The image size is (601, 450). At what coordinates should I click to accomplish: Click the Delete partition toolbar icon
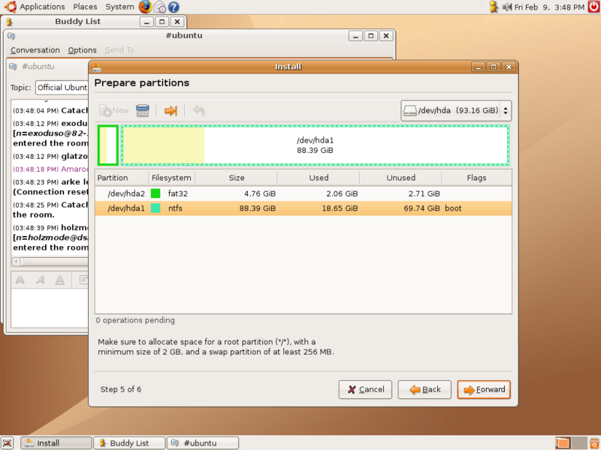pyautogui.click(x=143, y=110)
